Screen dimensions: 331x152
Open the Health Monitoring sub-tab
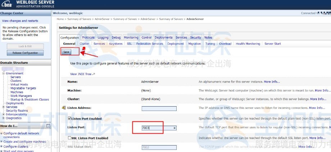click(248, 44)
